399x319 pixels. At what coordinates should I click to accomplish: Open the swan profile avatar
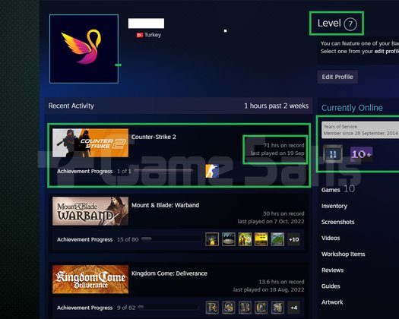click(x=84, y=49)
